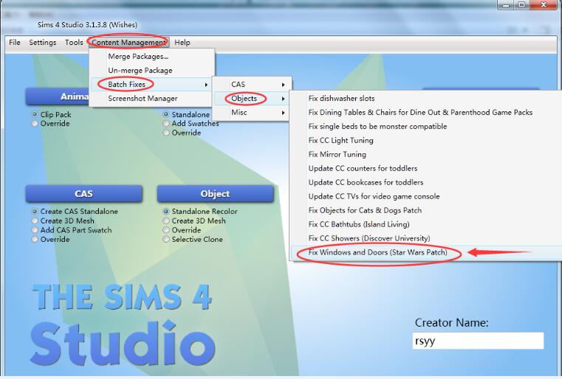Choose Update CC bookcases for toddlers

426,182
